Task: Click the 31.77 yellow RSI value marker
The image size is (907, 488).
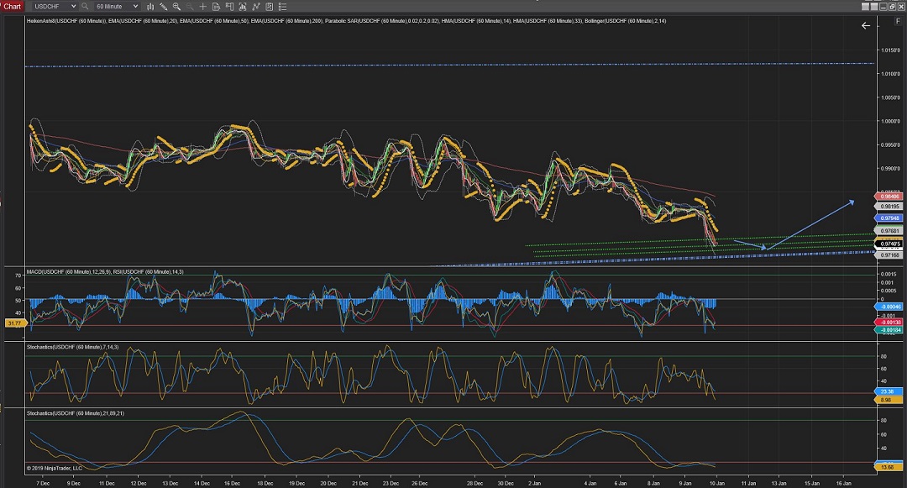Action: pos(13,323)
